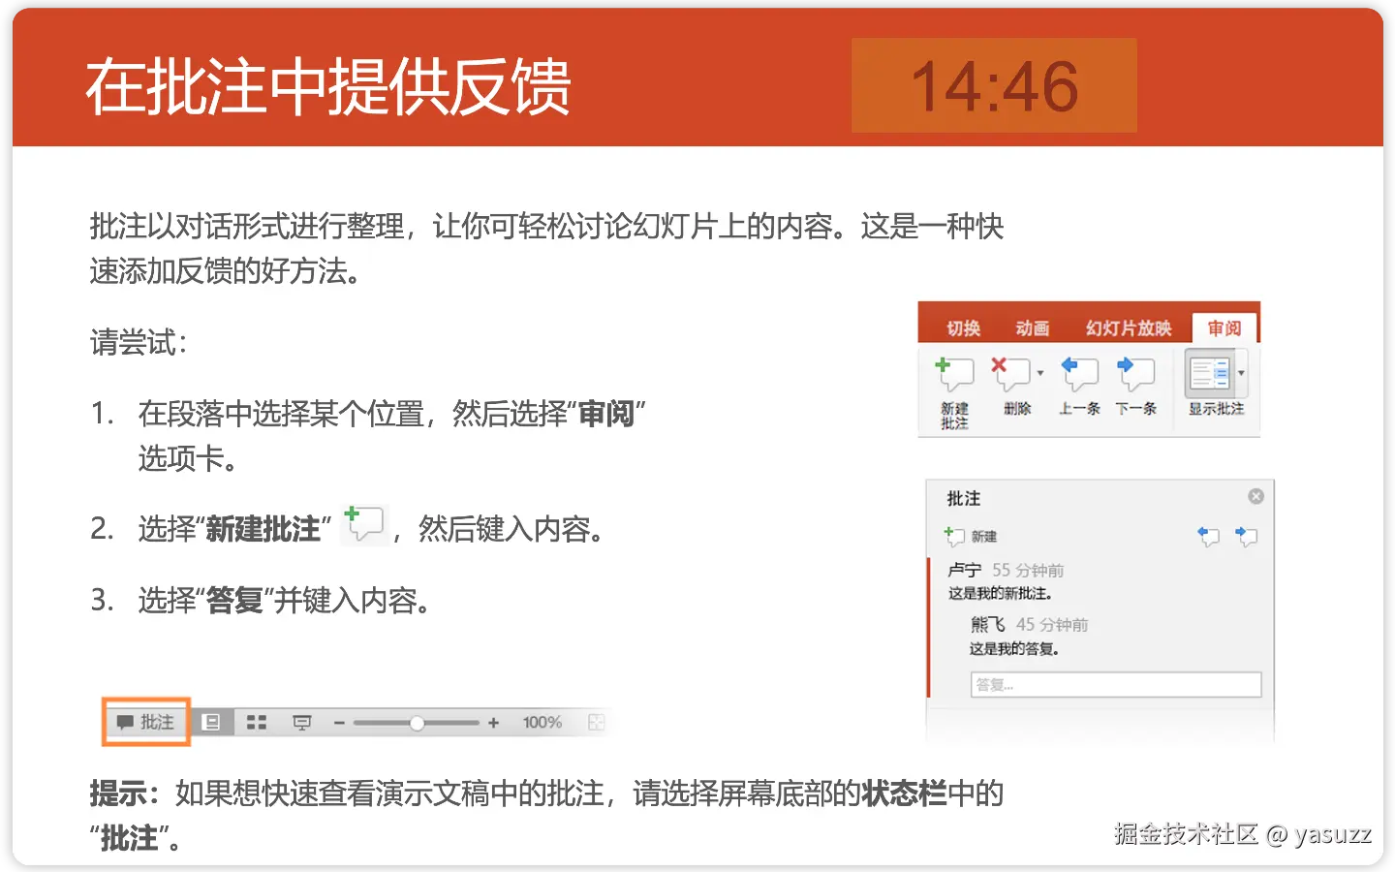Click the zoom in plus icon
The width and height of the screenshot is (1395, 872).
coord(493,723)
